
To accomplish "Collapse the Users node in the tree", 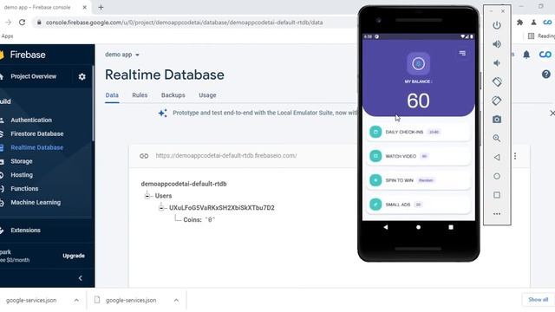I will (x=147, y=196).
